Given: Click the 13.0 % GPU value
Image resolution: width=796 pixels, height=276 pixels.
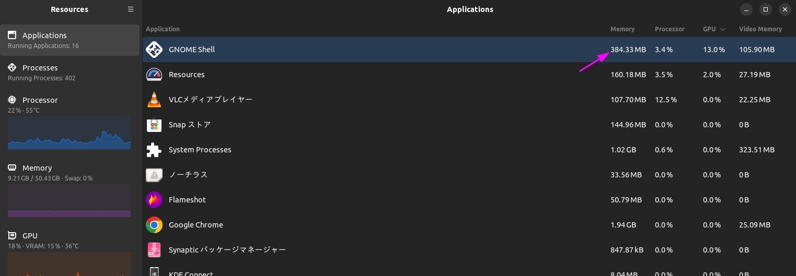Looking at the screenshot, I should [714, 50].
